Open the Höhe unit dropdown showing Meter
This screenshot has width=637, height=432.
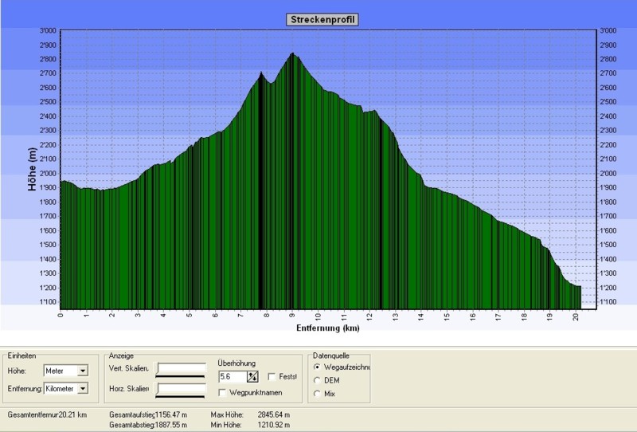point(83,371)
